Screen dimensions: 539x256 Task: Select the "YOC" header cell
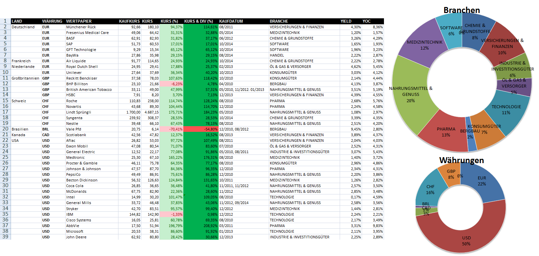click(373, 21)
